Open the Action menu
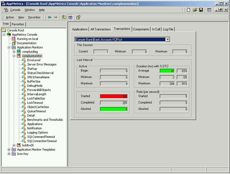Viewport: 230px width, 174px height. point(10,18)
